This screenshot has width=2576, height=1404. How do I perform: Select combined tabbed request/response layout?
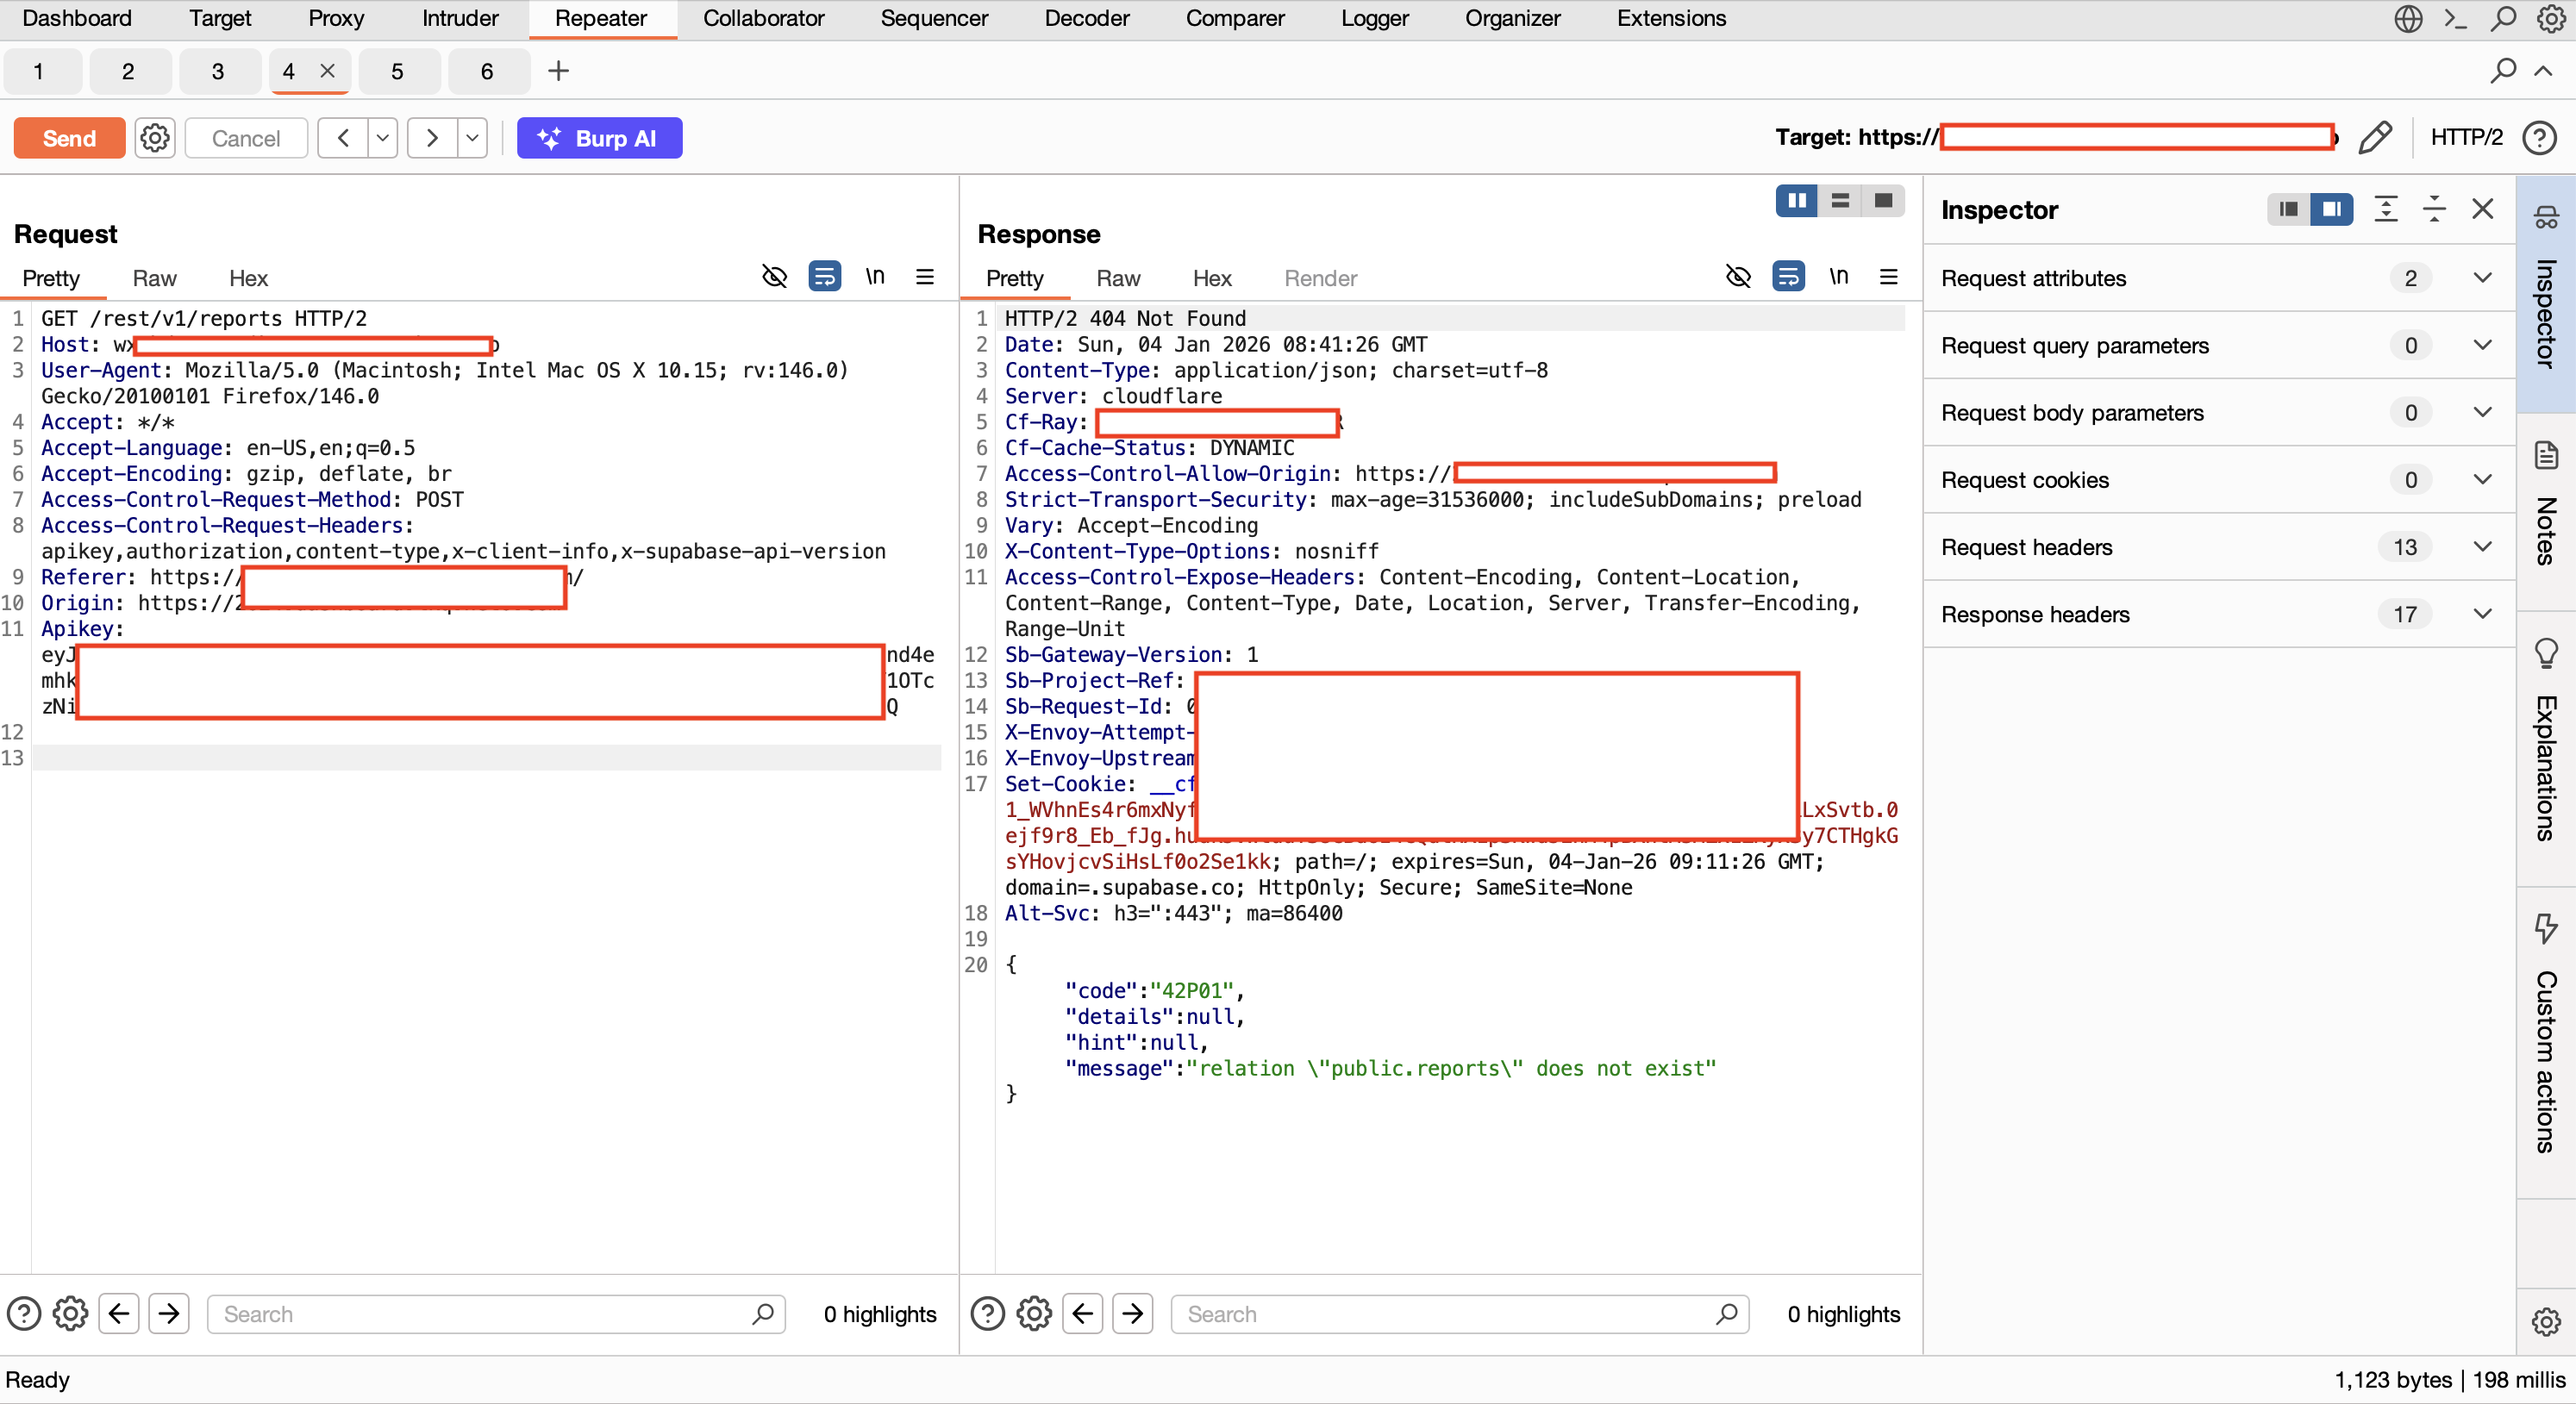(1883, 201)
